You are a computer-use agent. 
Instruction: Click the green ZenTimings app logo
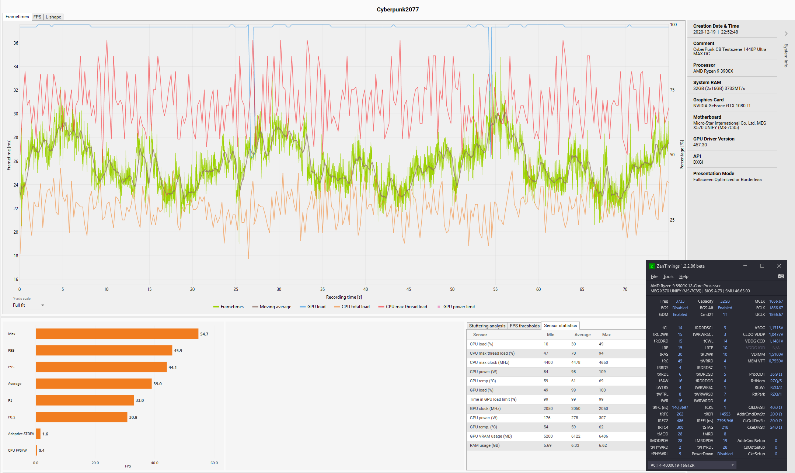tap(652, 266)
